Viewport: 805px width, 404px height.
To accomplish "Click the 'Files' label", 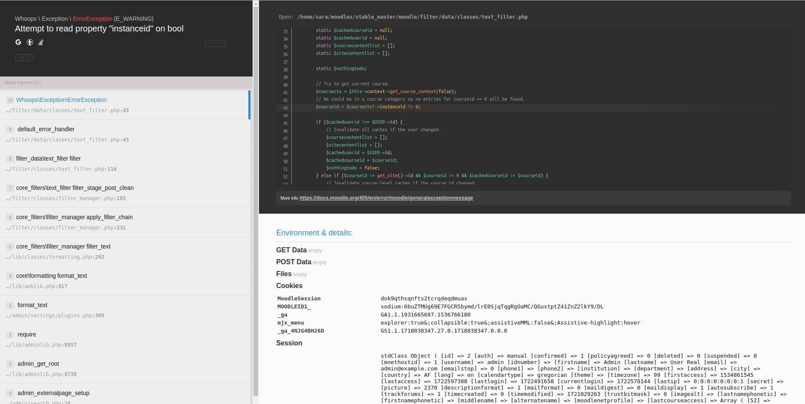I will point(284,274).
